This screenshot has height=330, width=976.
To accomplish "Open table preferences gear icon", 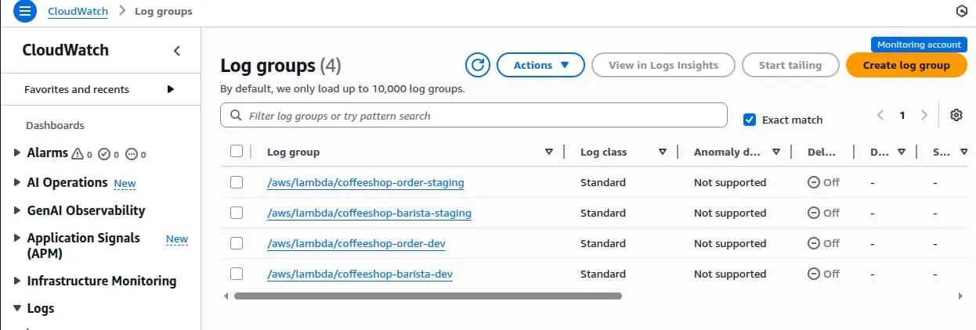I will pyautogui.click(x=956, y=115).
